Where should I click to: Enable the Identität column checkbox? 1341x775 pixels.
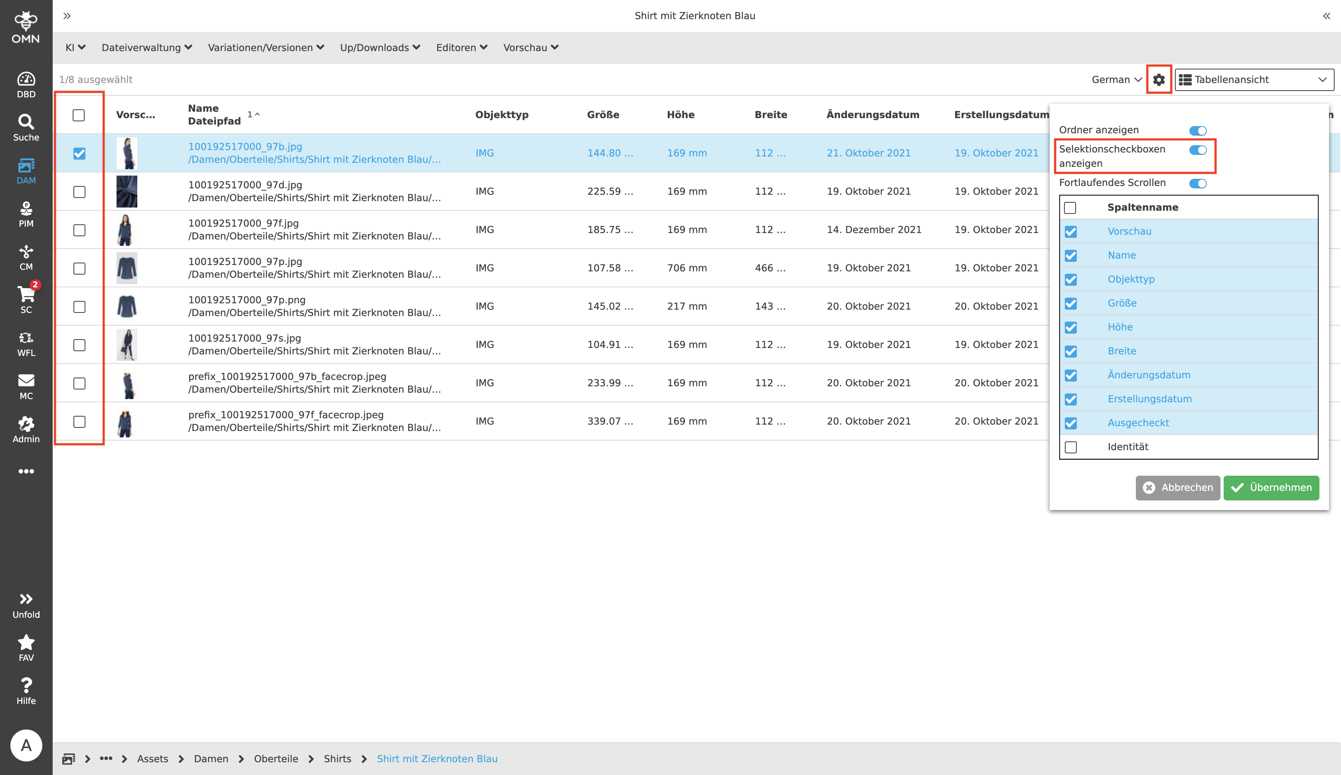tap(1071, 447)
